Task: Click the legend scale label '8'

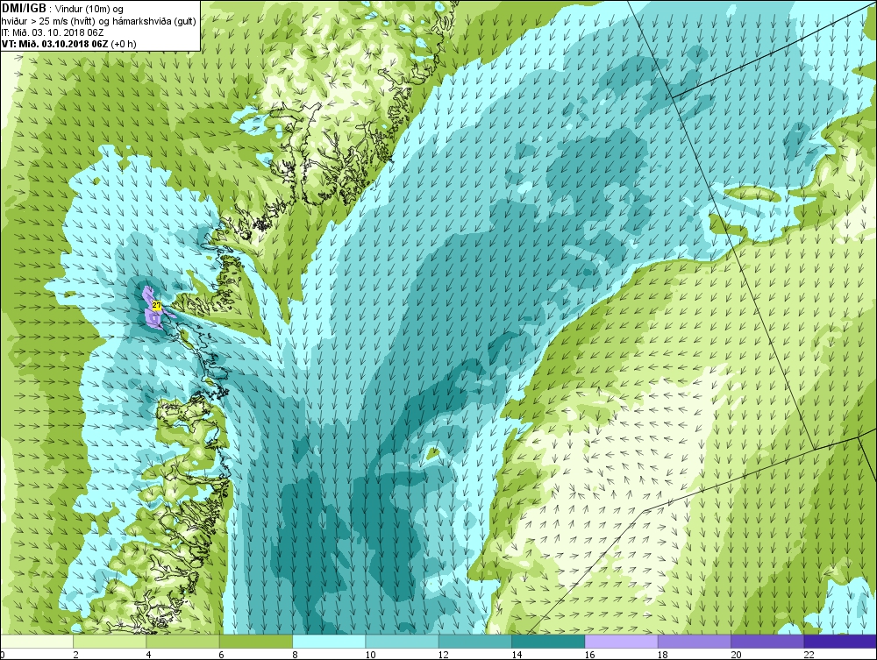Action: [x=295, y=655]
